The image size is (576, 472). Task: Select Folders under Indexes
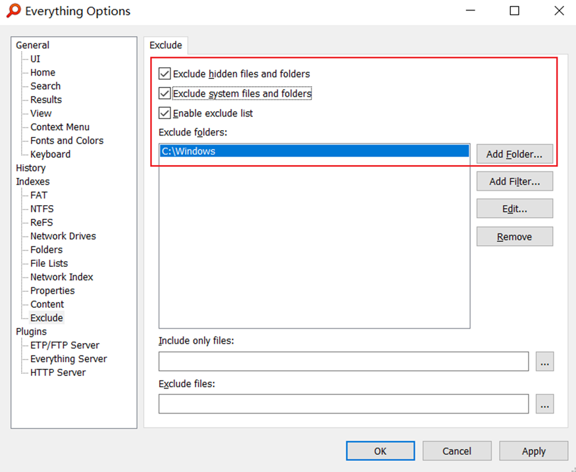click(x=46, y=249)
